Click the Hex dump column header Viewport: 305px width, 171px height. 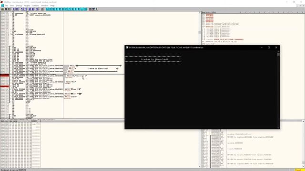20,121
